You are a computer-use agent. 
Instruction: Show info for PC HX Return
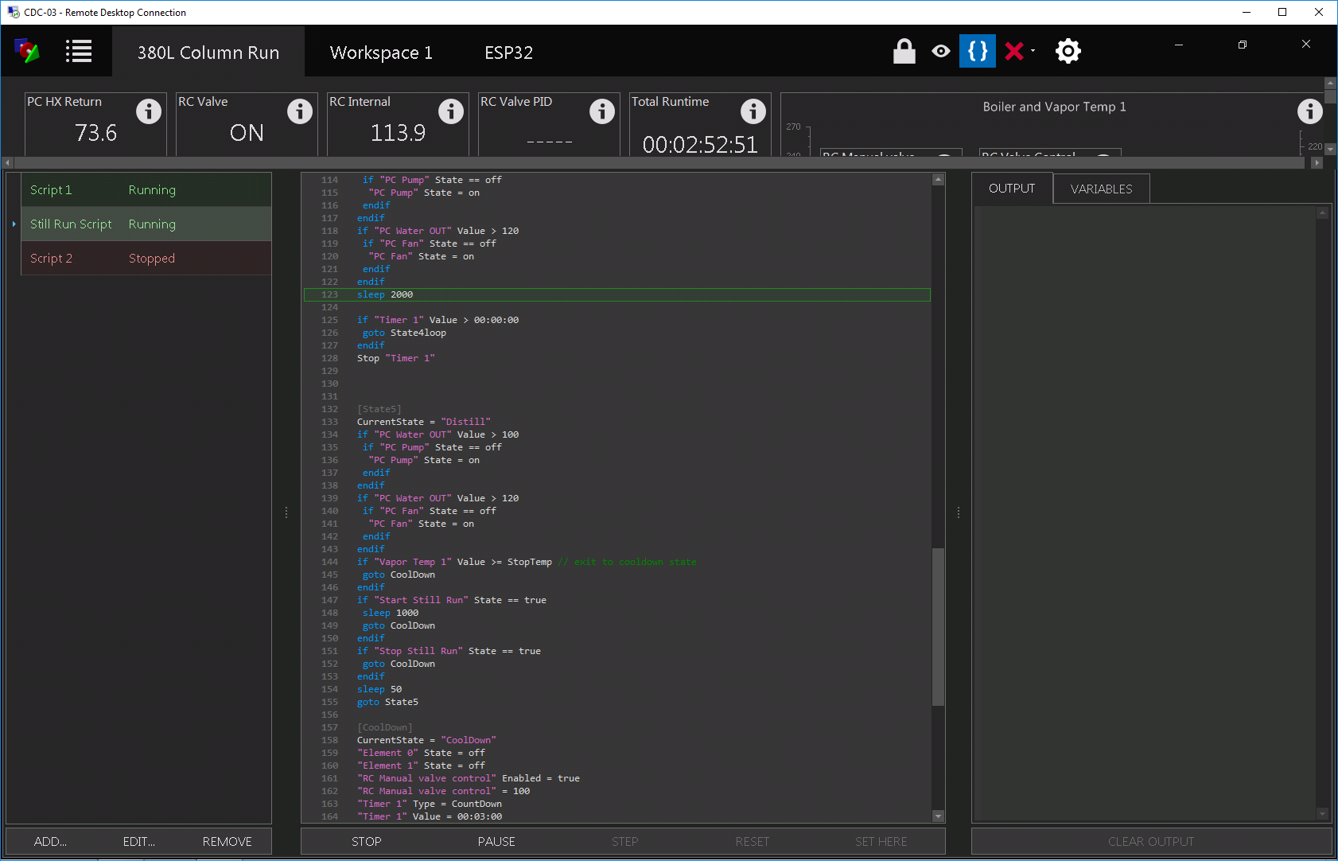pos(149,111)
